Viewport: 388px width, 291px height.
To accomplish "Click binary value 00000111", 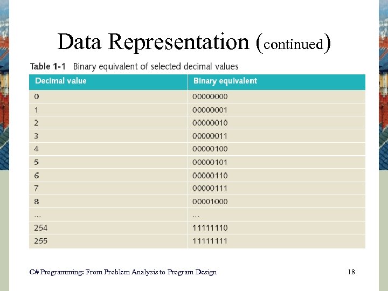I will [x=210, y=188].
